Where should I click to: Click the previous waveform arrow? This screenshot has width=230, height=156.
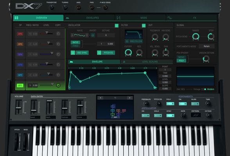tap(72, 35)
